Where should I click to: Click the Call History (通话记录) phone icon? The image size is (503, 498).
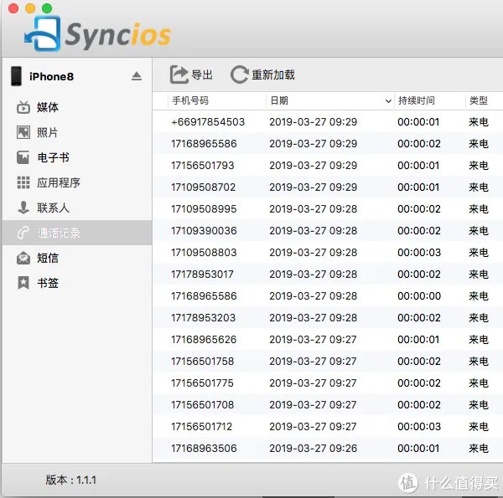click(23, 233)
